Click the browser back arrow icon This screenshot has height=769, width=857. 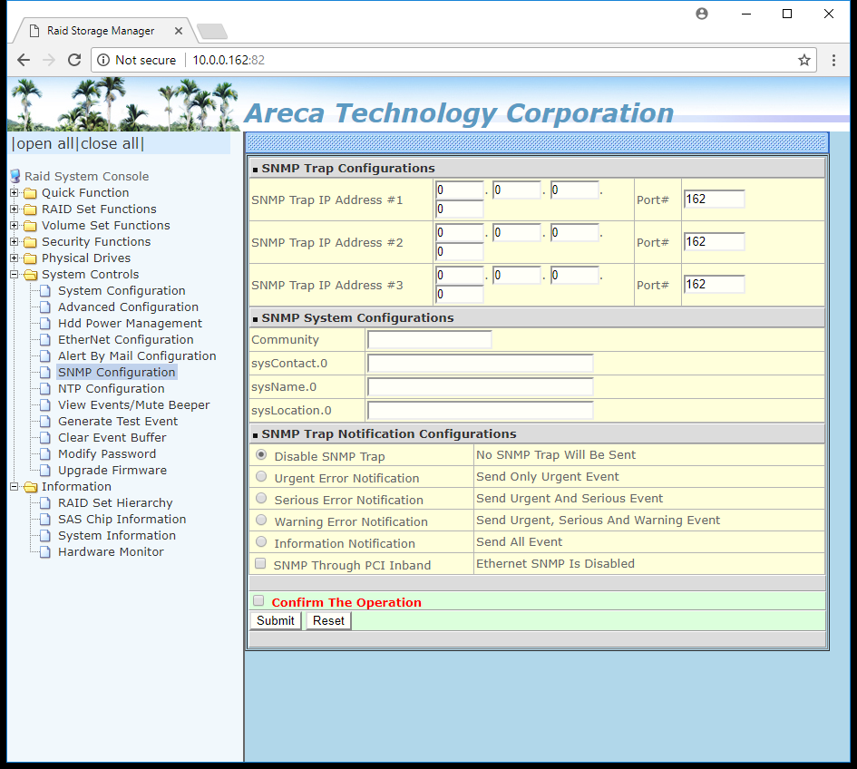tap(24, 60)
